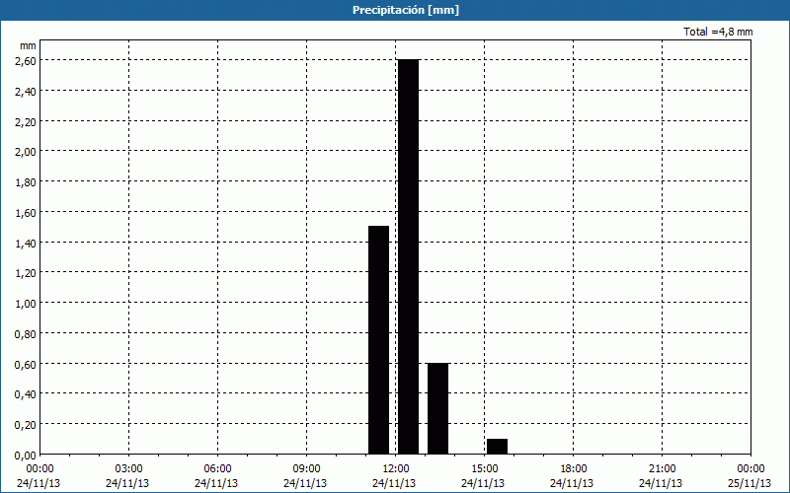Select the 0,40 y-axis label
The image size is (790, 493).
tap(27, 394)
